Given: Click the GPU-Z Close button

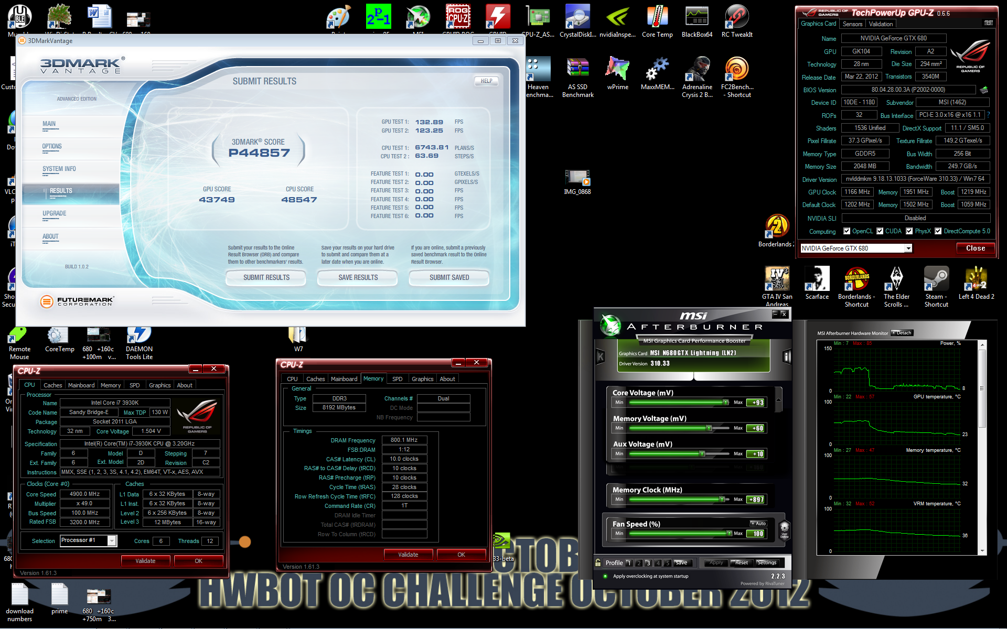Looking at the screenshot, I should tap(976, 248).
